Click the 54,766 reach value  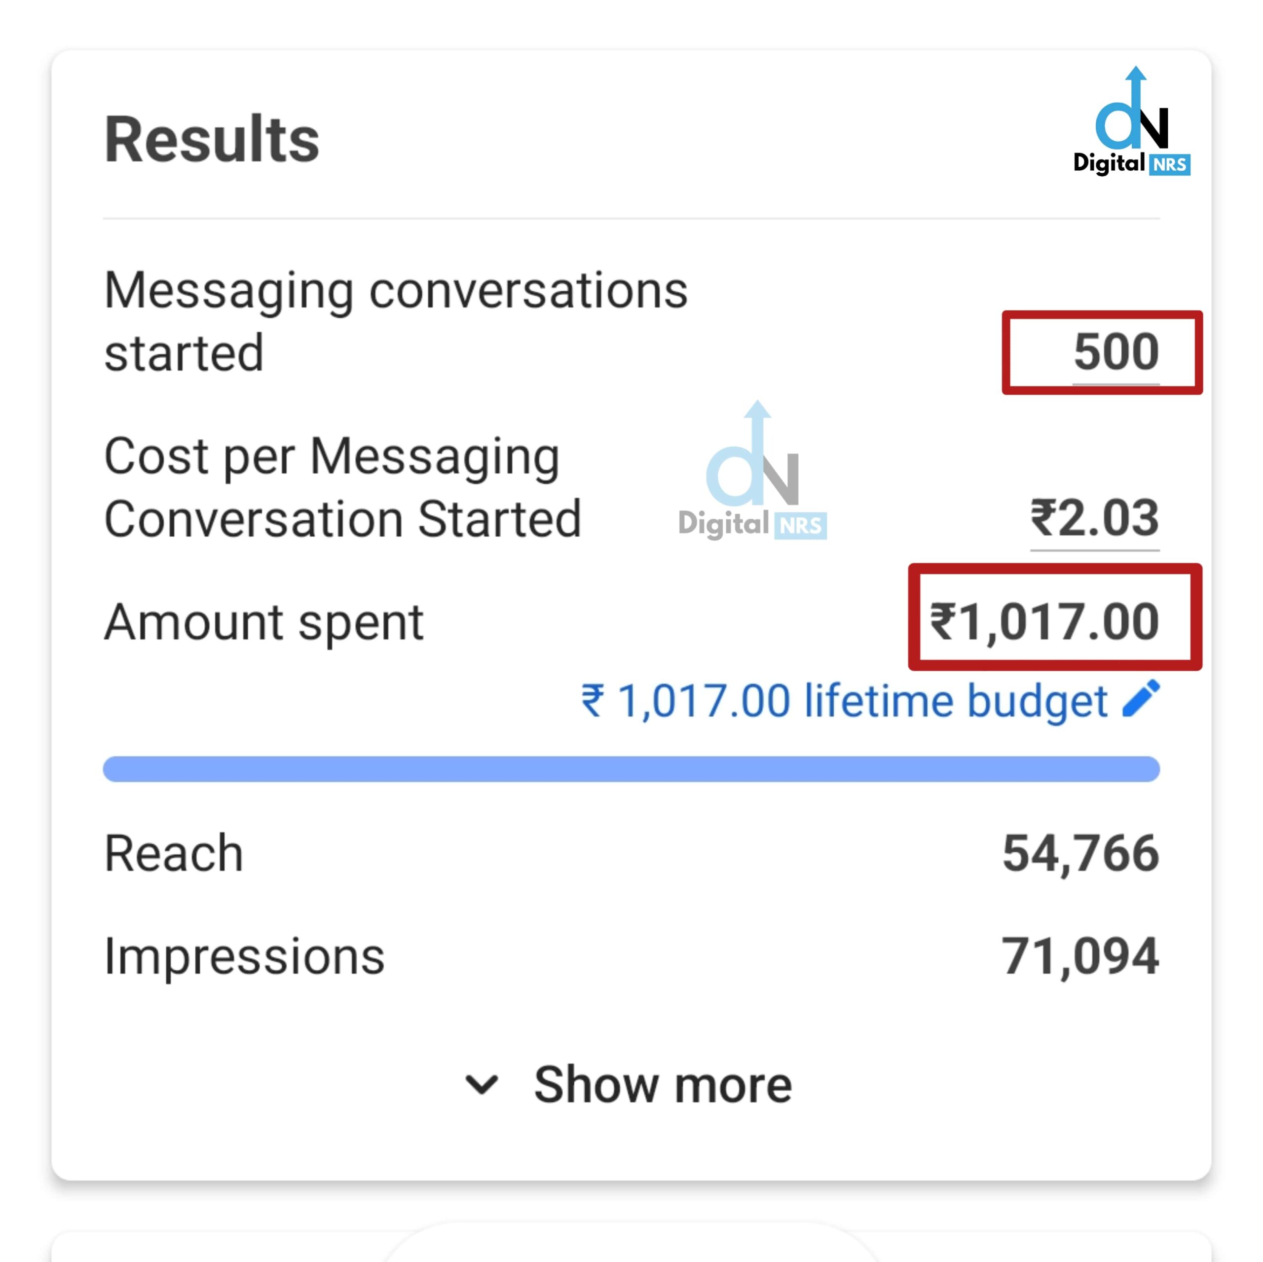tap(1080, 853)
